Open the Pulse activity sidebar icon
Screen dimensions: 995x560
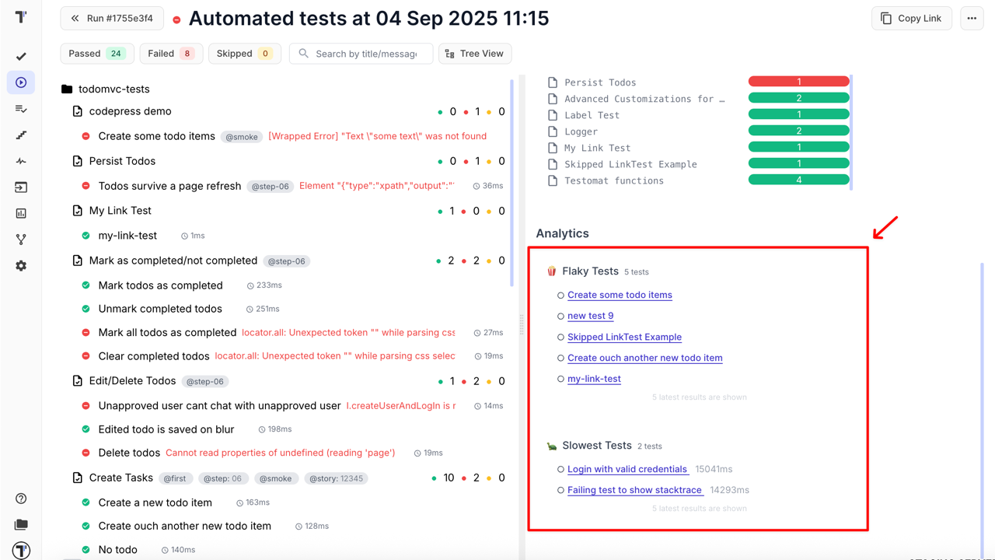[x=21, y=161]
